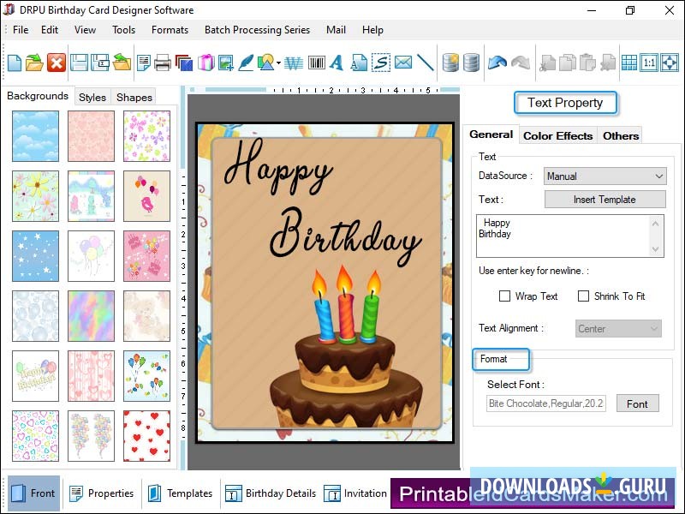This screenshot has width=685, height=514.
Task: Click the page properties icon after export folder
Action: [143, 63]
